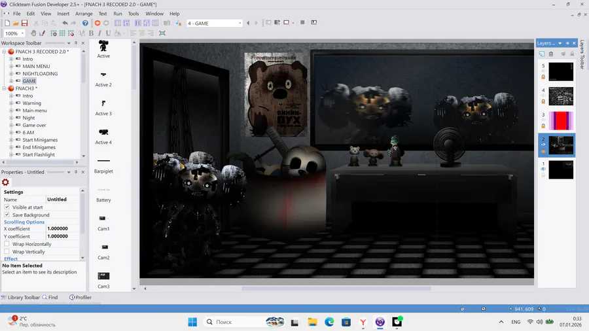Open Workspace Toolbar dropdown arrow
The width and height of the screenshot is (589, 331).
click(x=69, y=43)
